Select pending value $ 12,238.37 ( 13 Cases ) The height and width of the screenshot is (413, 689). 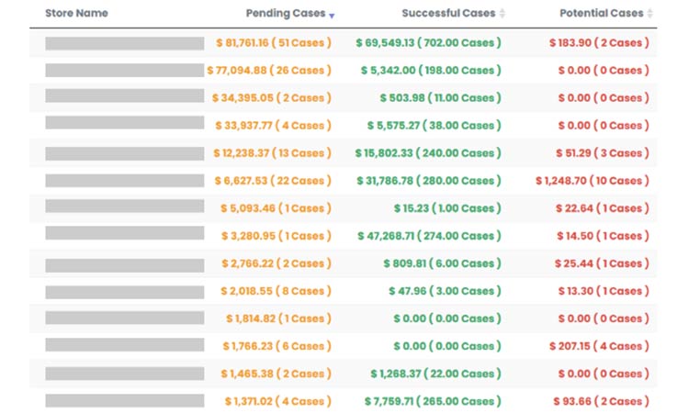click(272, 153)
